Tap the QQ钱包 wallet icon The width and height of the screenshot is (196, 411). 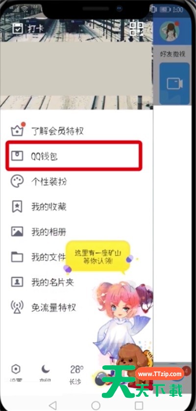17,156
